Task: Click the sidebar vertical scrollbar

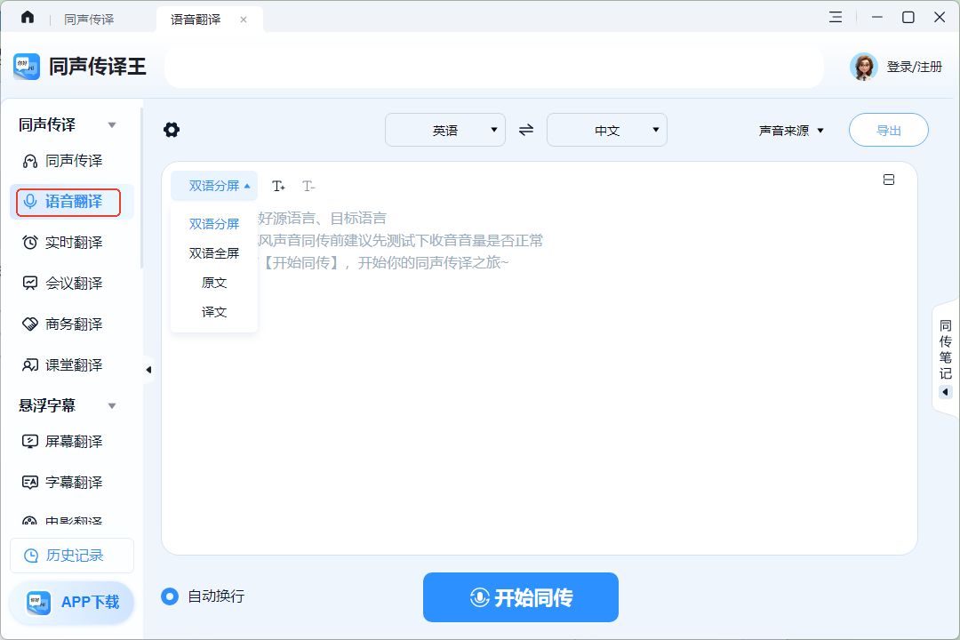Action: point(140,188)
